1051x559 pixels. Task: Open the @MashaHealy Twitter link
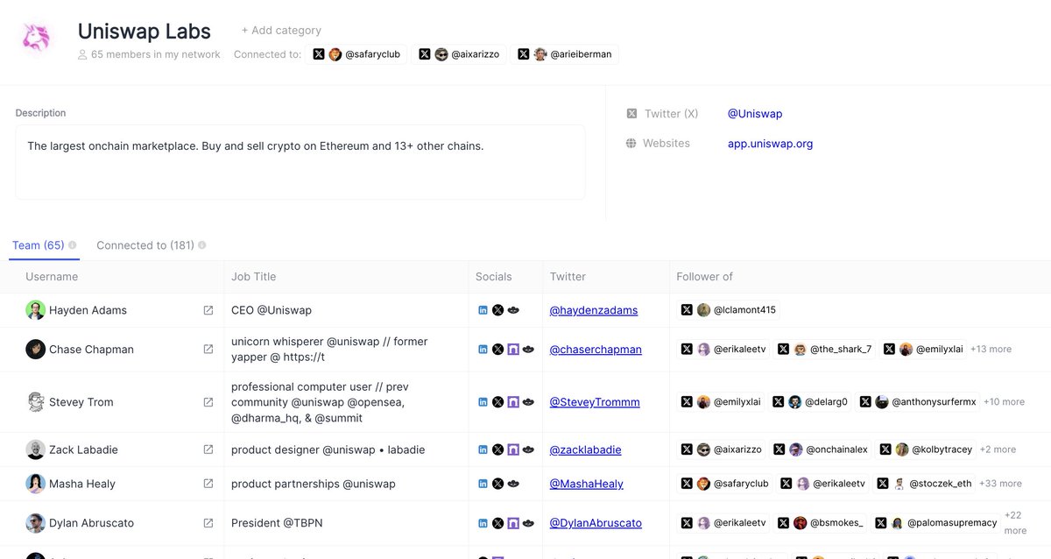[x=587, y=484]
